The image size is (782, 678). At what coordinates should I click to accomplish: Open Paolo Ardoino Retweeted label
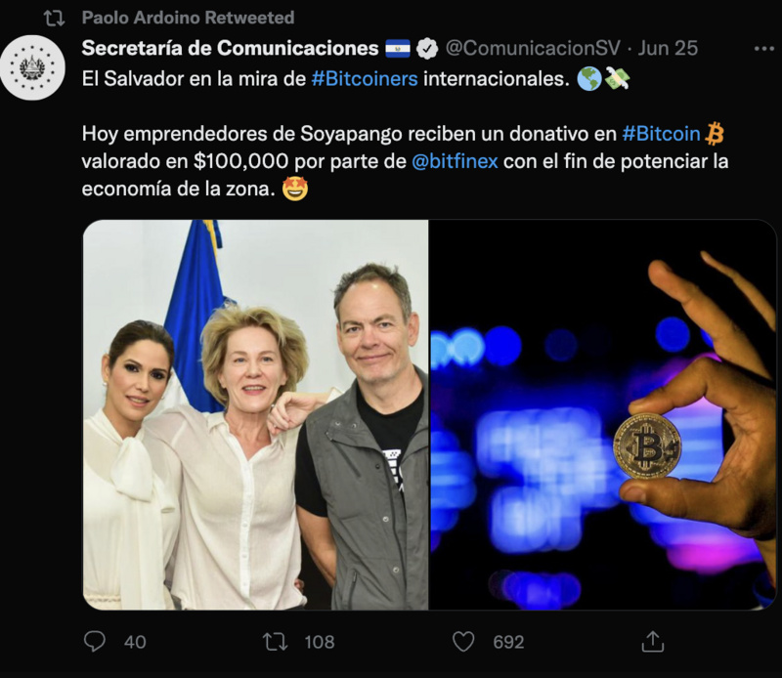click(188, 18)
